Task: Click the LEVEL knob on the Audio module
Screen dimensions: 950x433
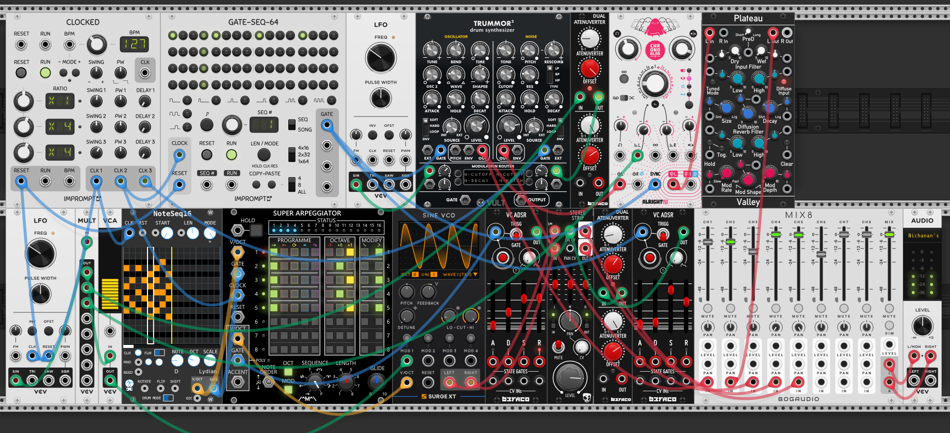Action: click(922, 326)
